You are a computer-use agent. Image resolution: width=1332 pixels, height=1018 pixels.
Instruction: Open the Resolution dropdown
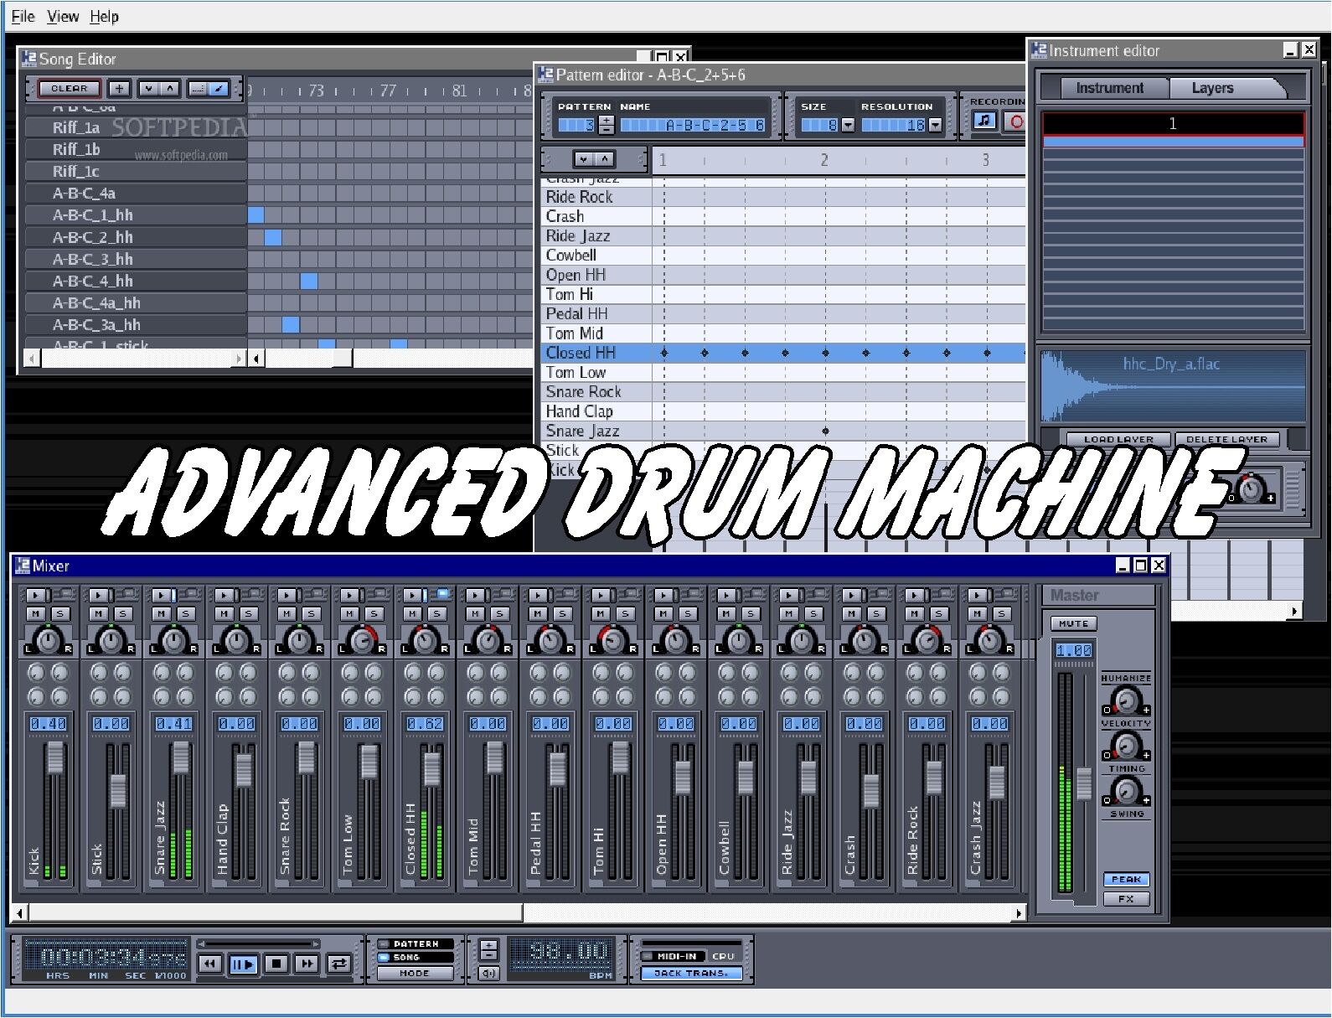pos(935,125)
